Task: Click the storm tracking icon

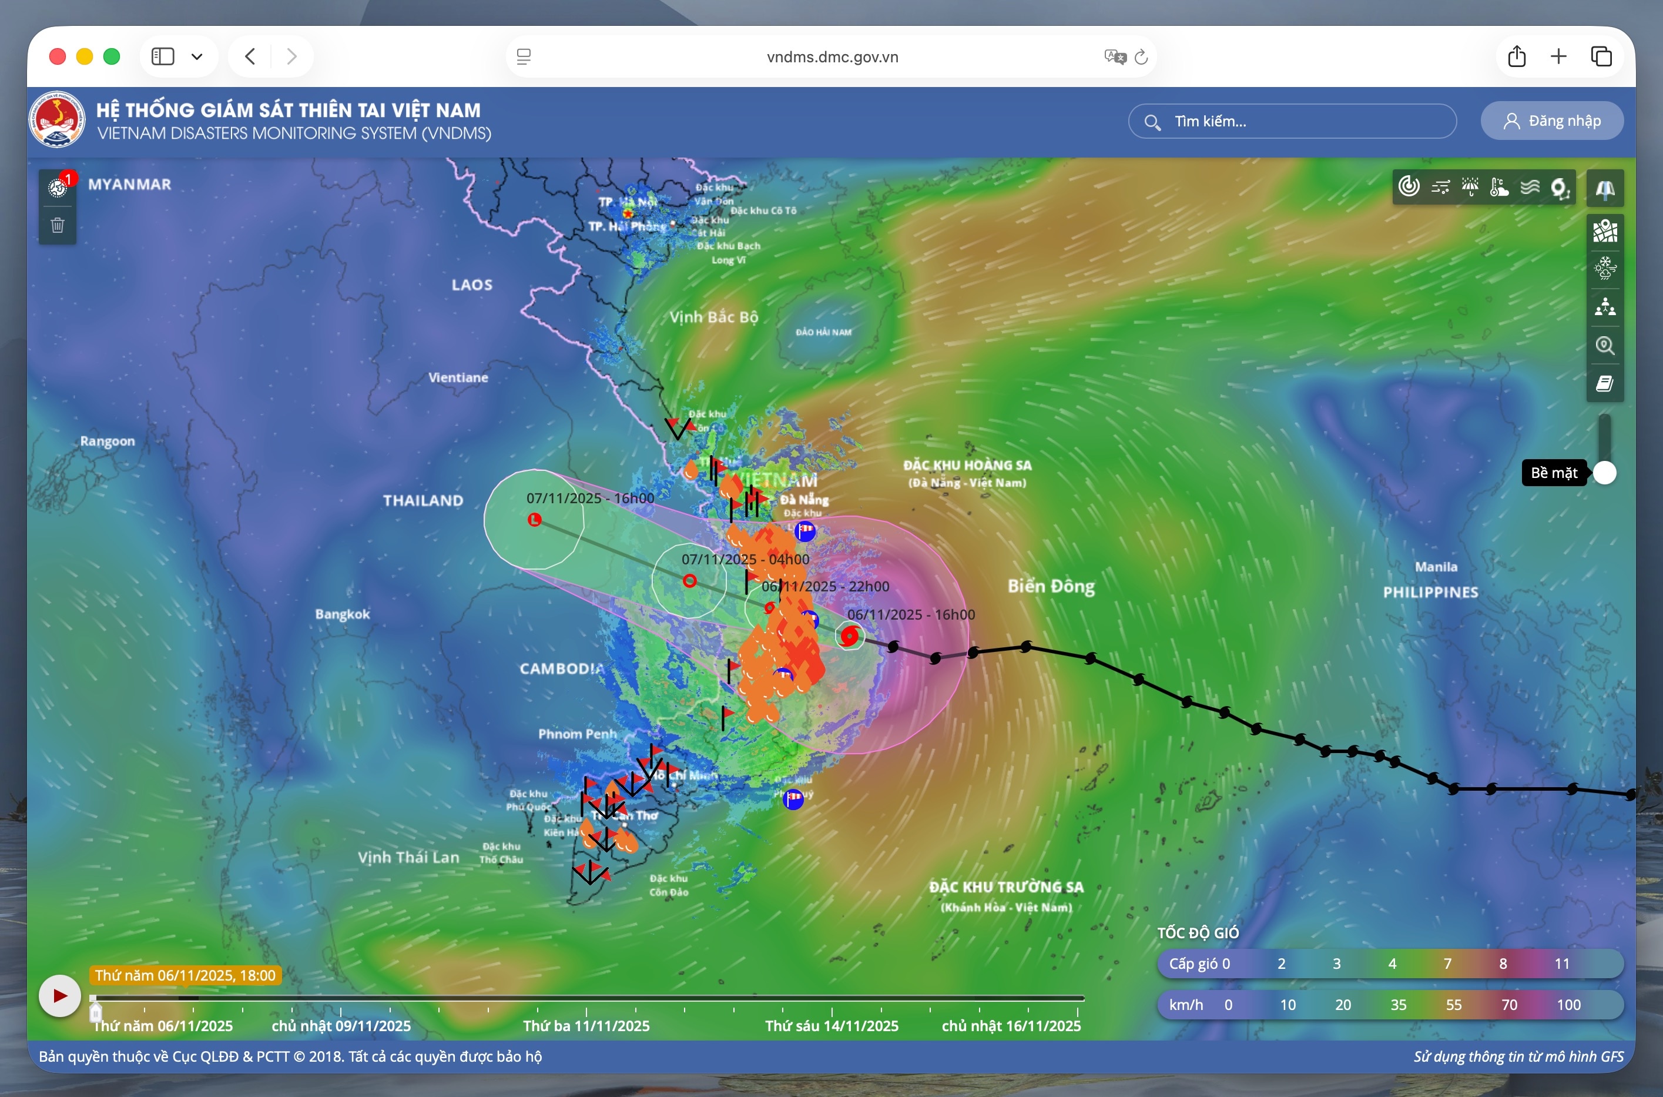Action: click(x=1560, y=188)
